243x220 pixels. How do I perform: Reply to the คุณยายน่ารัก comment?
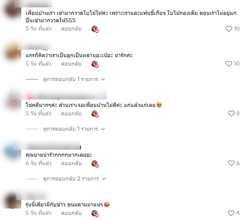click(71, 164)
